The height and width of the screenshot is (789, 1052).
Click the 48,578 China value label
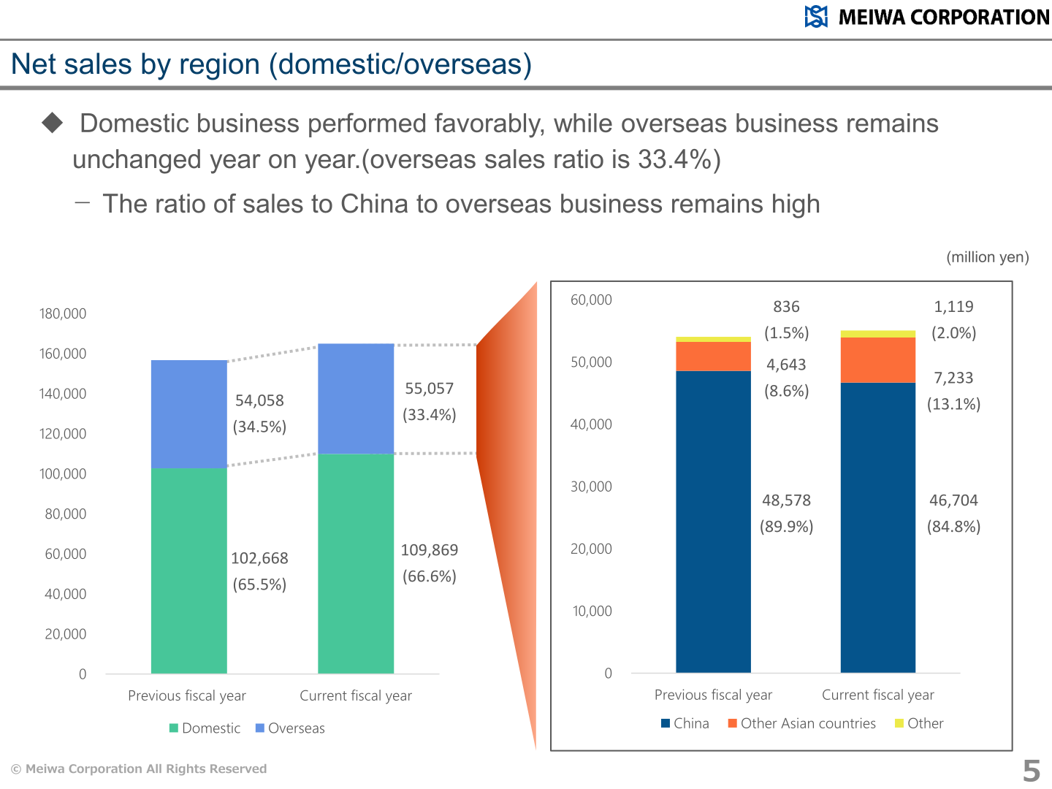click(x=787, y=500)
